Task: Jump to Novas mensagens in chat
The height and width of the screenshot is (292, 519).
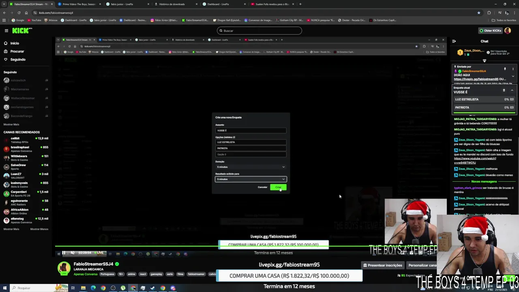Action: (484, 182)
